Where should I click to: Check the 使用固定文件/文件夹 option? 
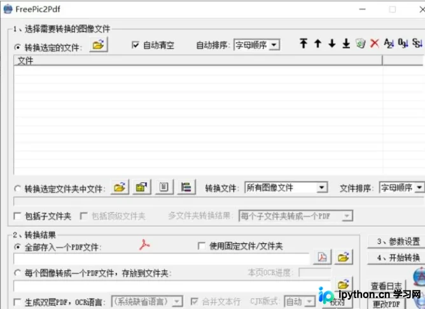(x=202, y=246)
